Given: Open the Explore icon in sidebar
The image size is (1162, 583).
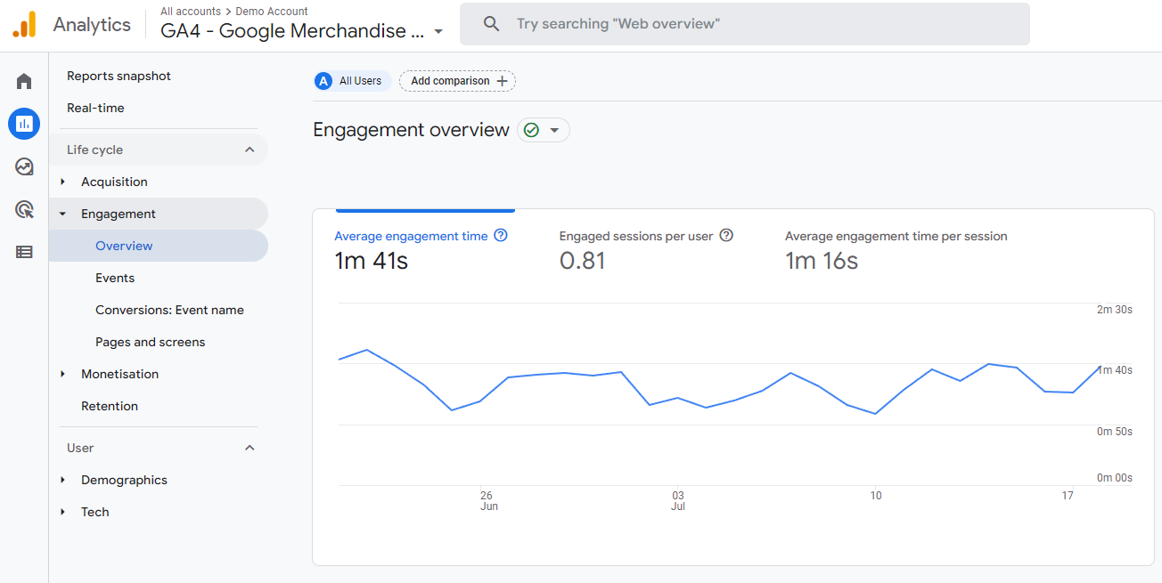Looking at the screenshot, I should click(24, 166).
